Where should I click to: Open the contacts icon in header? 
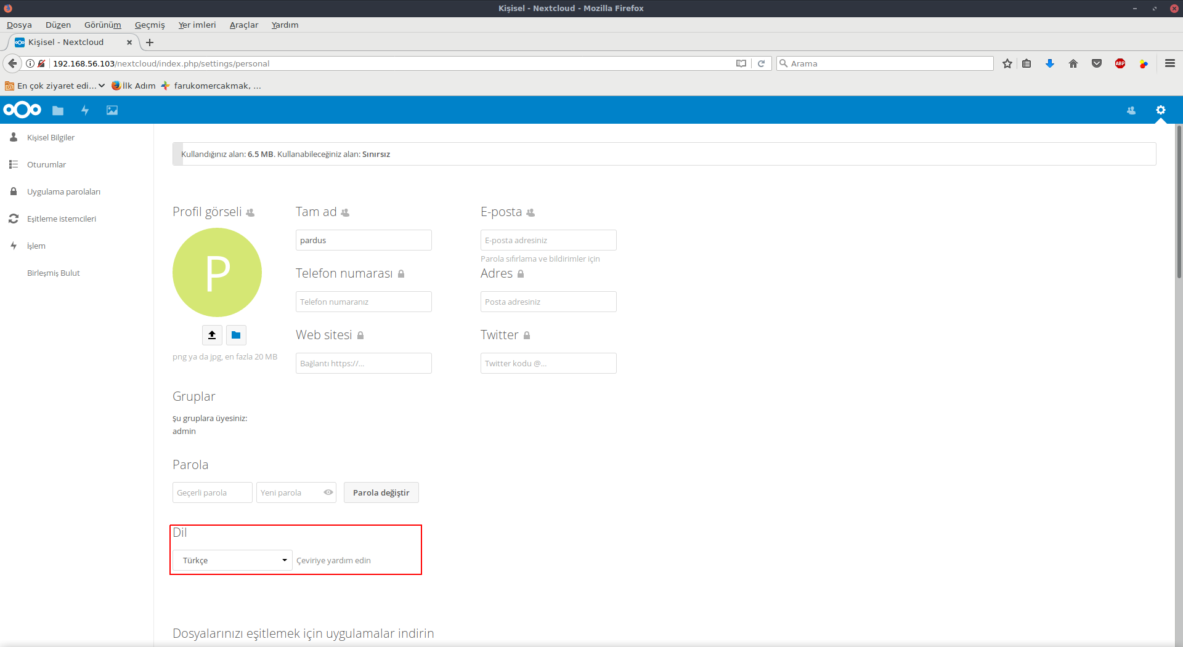[1131, 111]
